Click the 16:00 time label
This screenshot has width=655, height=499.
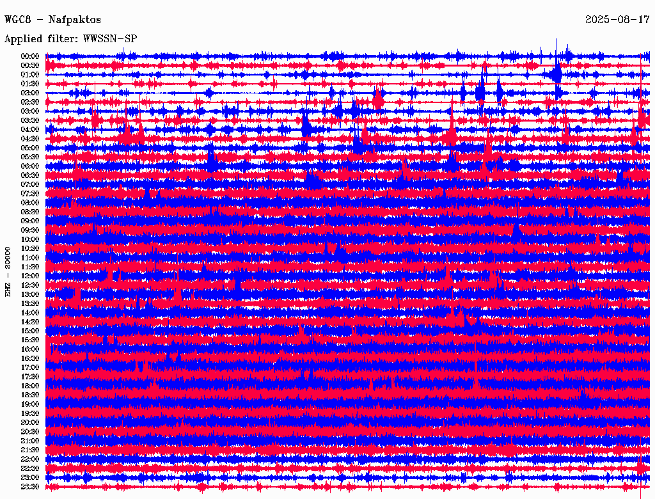click(x=30, y=349)
